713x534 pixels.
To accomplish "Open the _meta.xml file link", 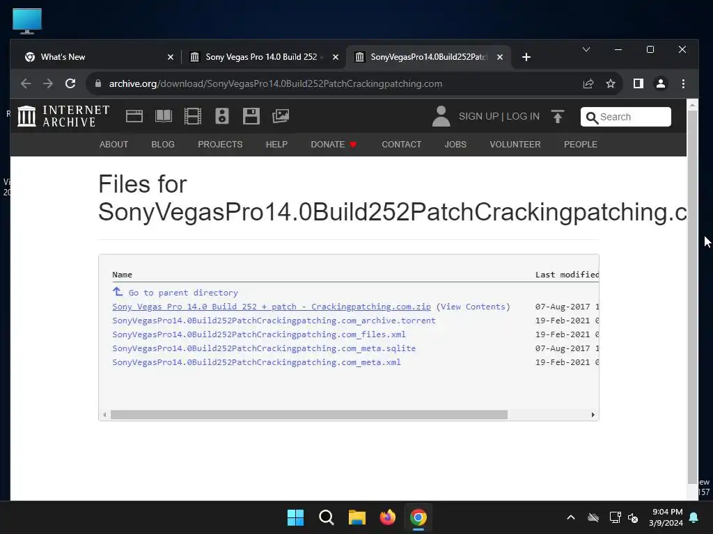I will [x=256, y=362].
